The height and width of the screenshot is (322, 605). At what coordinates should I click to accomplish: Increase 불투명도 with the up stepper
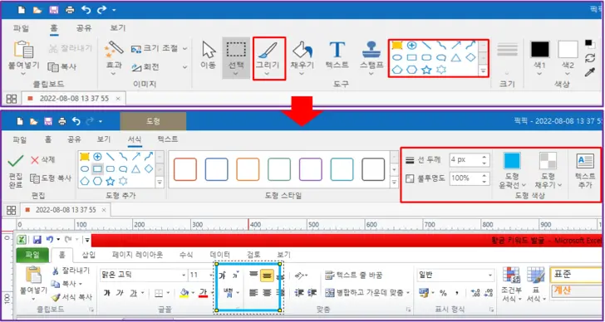tap(484, 175)
